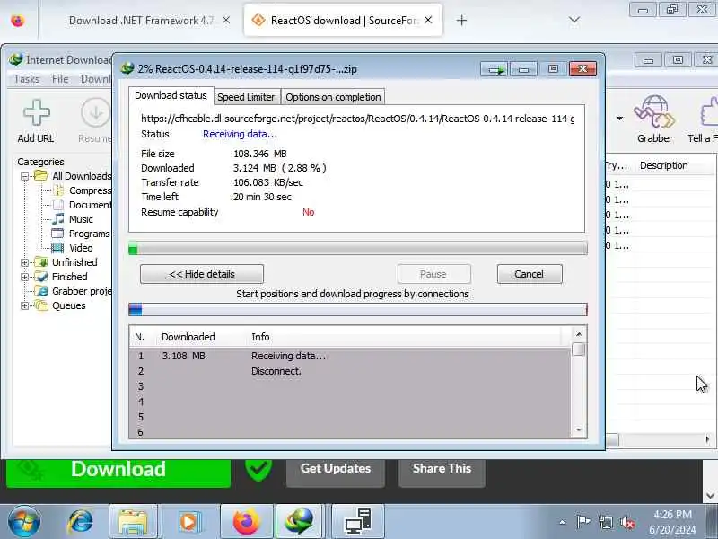Open the File menu in IDM
This screenshot has width=718, height=539.
pyautogui.click(x=60, y=79)
